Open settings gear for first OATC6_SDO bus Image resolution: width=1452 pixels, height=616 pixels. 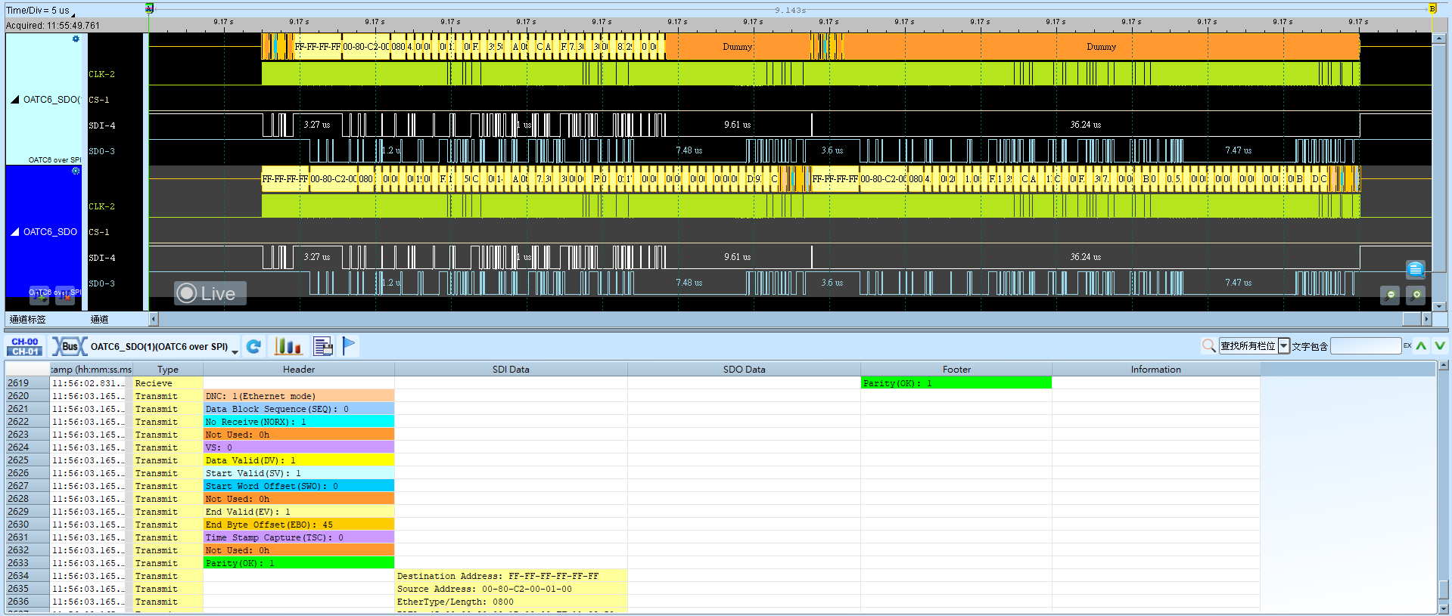[76, 39]
